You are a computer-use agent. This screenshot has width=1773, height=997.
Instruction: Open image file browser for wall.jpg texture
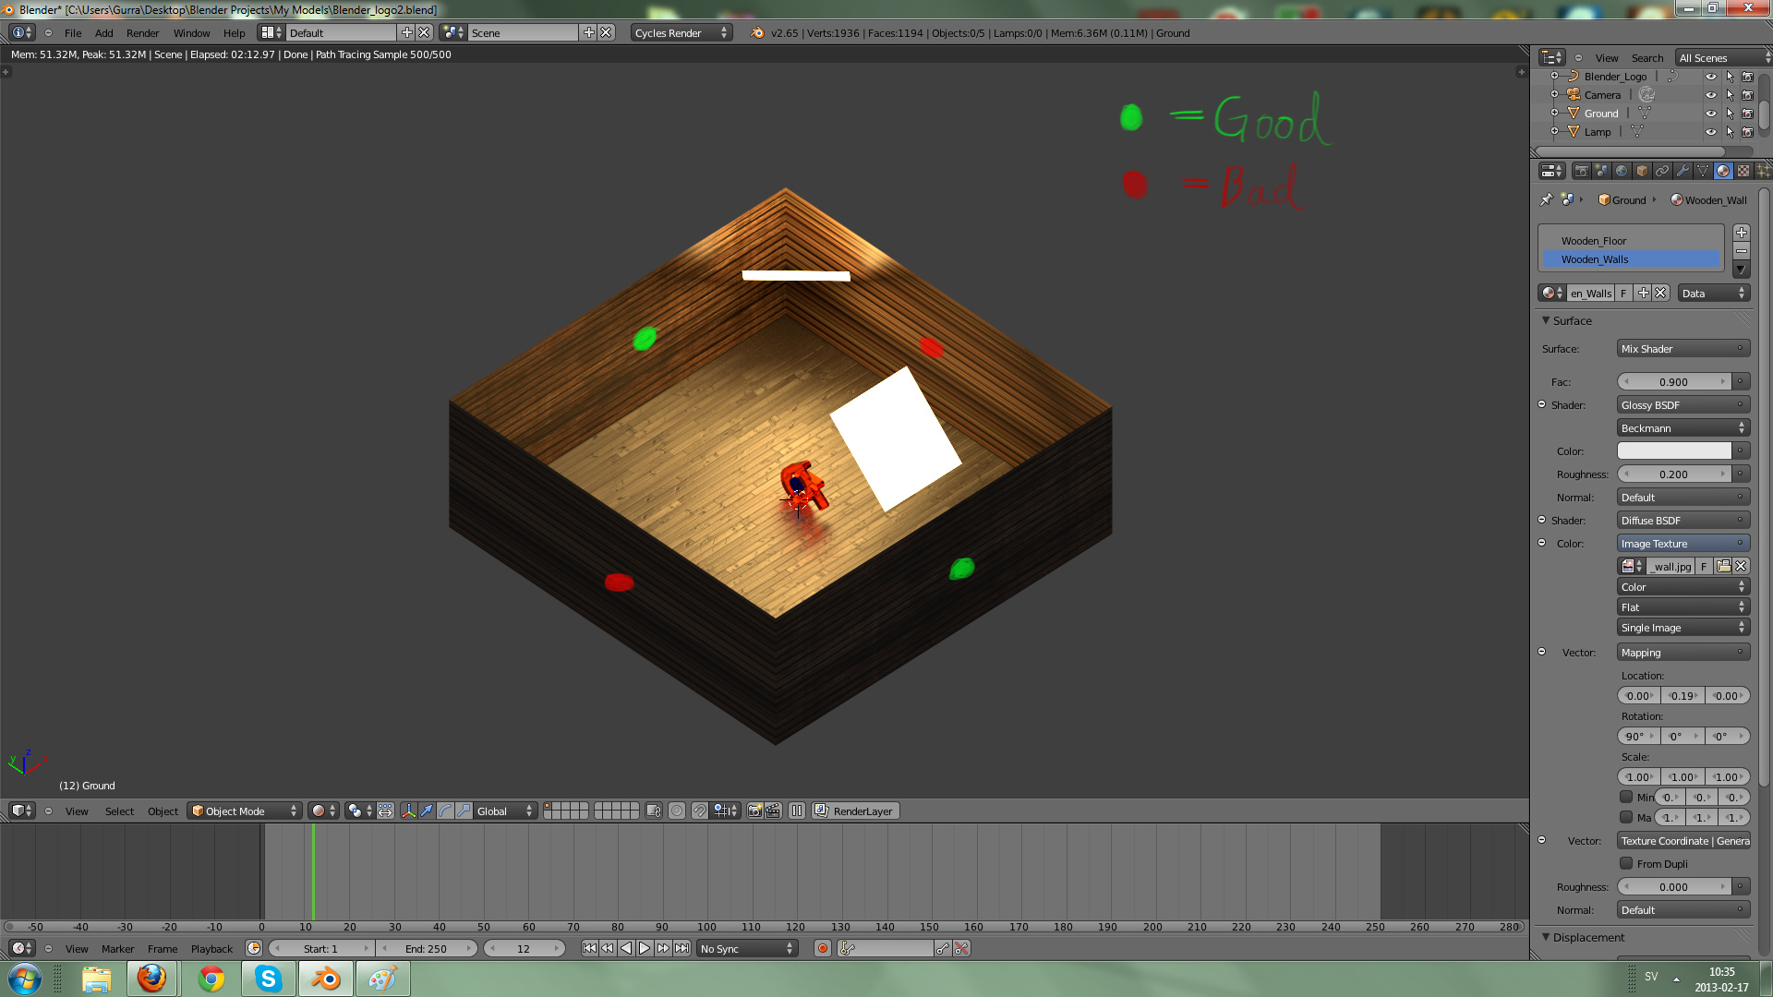pyautogui.click(x=1723, y=566)
